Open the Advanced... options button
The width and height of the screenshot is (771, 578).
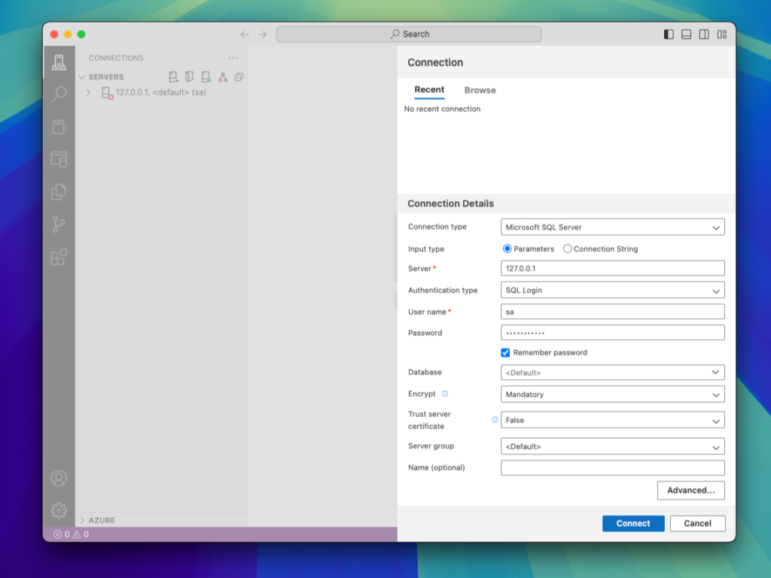[691, 490]
